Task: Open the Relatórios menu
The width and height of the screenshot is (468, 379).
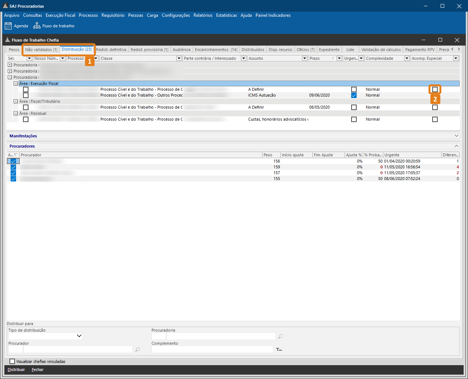Action: [203, 15]
